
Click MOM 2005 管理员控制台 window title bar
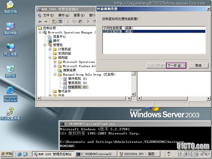[66, 9]
